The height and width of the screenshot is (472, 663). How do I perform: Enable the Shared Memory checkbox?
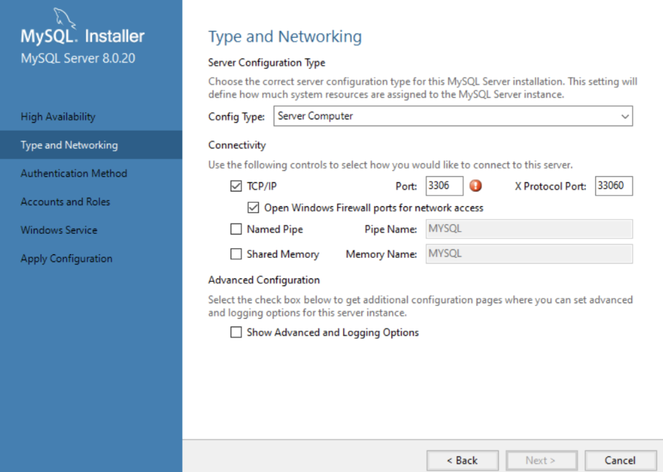point(236,254)
